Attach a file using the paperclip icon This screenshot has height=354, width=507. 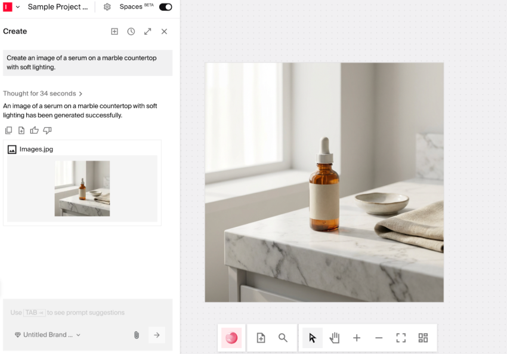pyautogui.click(x=136, y=335)
